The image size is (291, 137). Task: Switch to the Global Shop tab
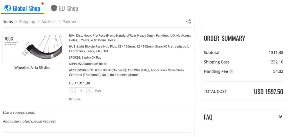point(22,8)
